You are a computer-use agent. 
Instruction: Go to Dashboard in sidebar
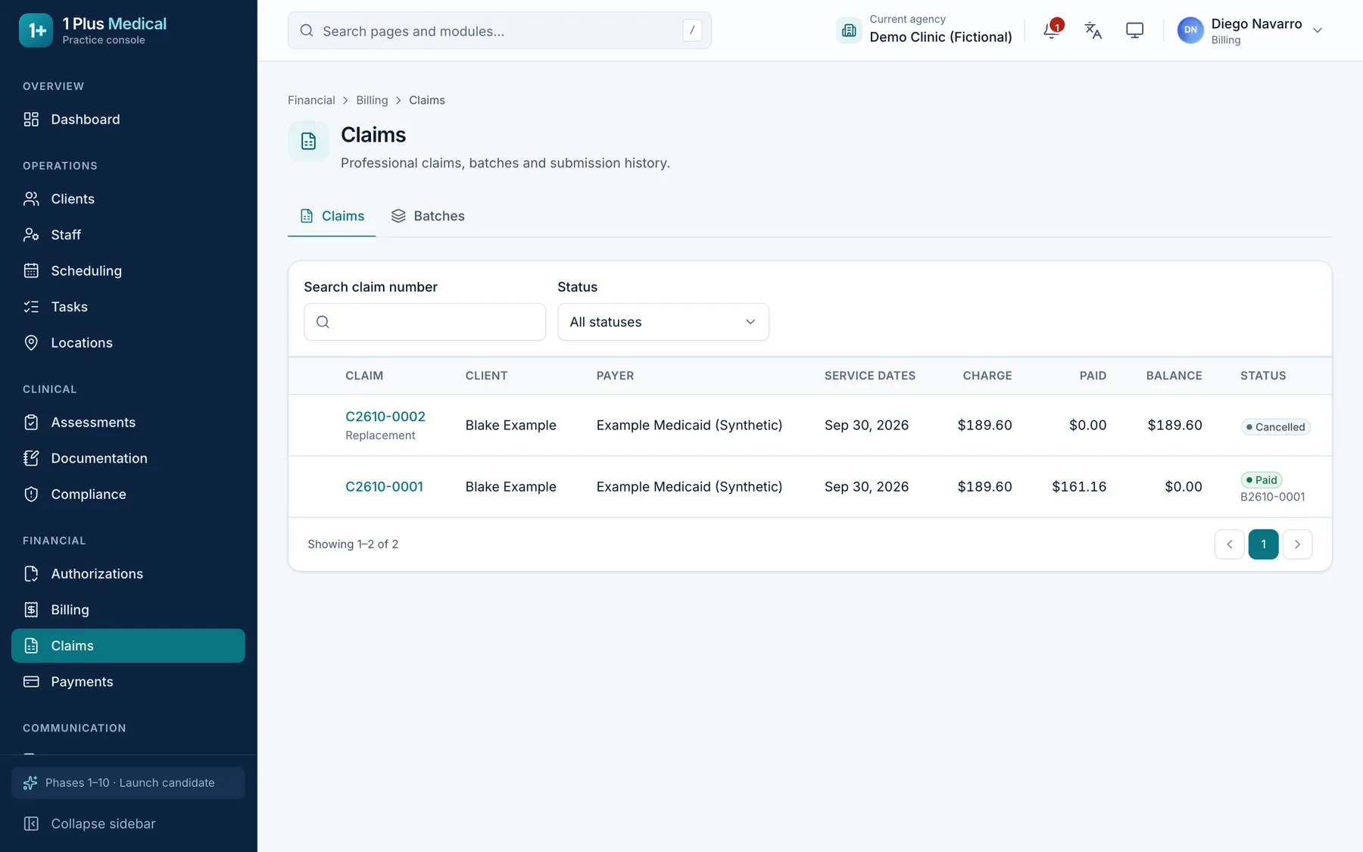128,120
